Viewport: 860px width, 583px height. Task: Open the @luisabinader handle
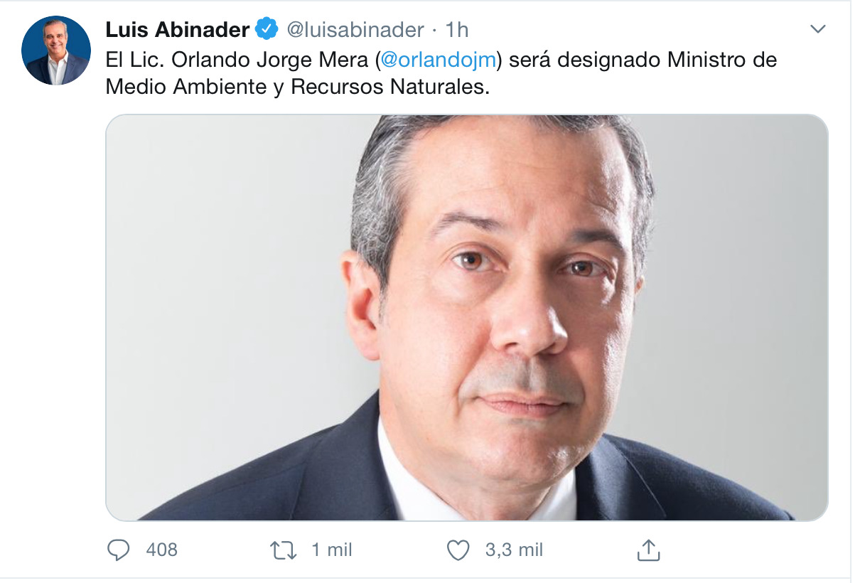(x=355, y=29)
